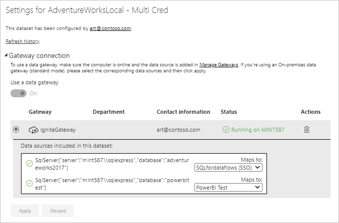Click the Contact information column header
The width and height of the screenshot is (339, 223).
tap(183, 112)
